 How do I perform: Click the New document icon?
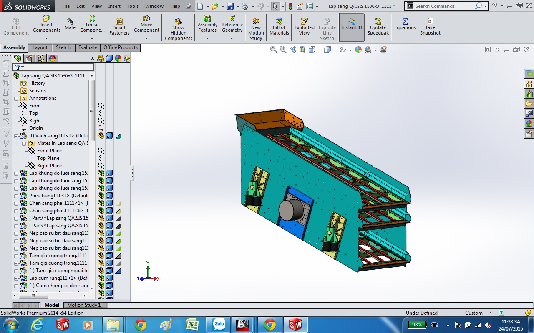click(200, 6)
